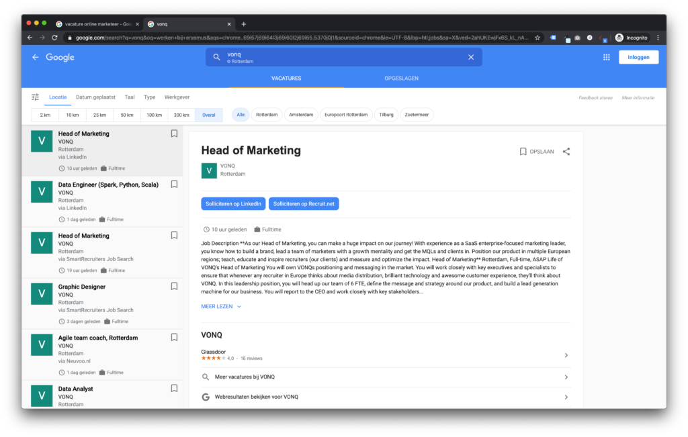This screenshot has height=437, width=688.
Task: Filter by Rotterdam location chip
Action: 267,114
